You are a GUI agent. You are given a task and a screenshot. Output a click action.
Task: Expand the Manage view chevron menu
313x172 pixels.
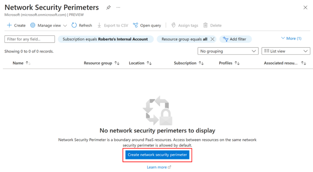[65, 26]
